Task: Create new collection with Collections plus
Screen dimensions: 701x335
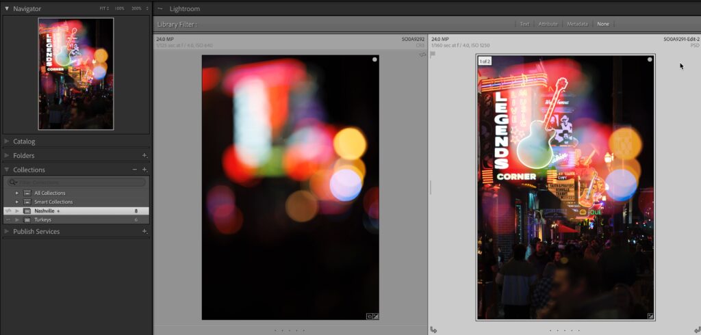Action: 144,170
